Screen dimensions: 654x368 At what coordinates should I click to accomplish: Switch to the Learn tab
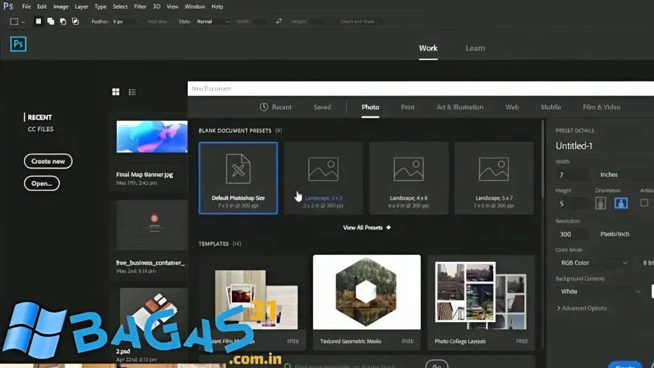click(475, 48)
